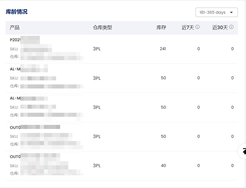Click the 库存 column header
246x188 pixels.
(161, 28)
